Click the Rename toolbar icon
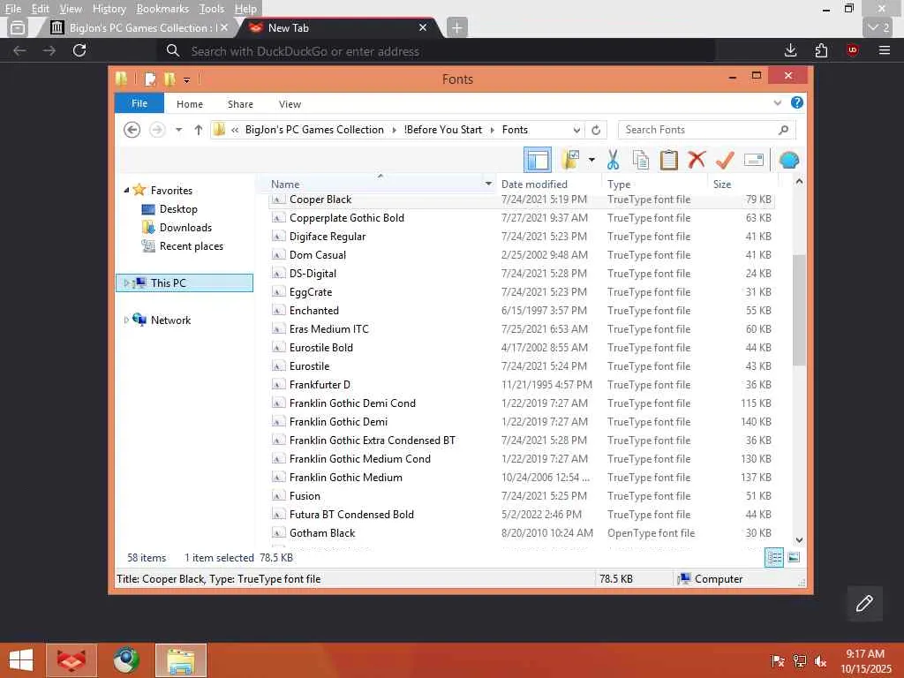The image size is (904, 678). coord(754,160)
